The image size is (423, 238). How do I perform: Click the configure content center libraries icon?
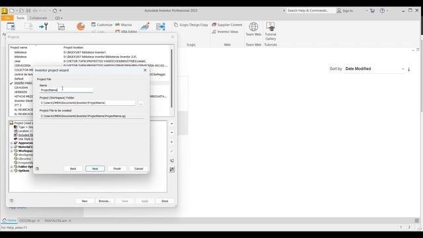coord(172,169)
